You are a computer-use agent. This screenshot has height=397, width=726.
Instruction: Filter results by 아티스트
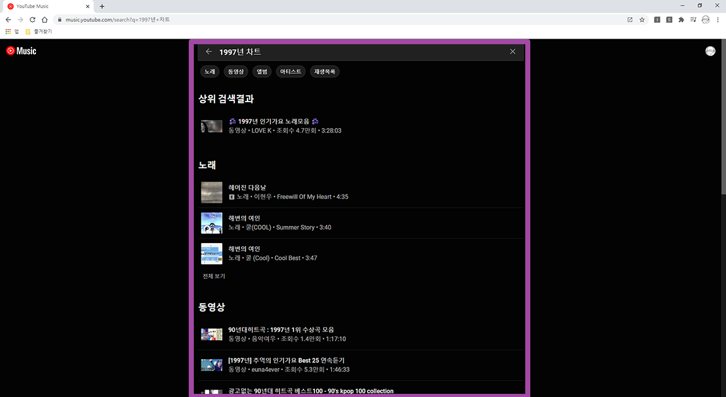click(x=290, y=72)
